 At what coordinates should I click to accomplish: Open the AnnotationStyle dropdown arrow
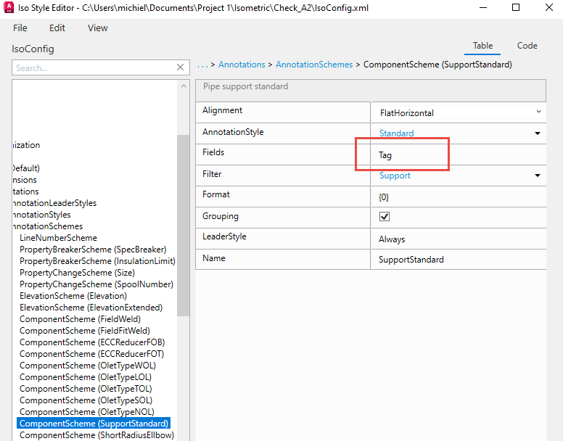pyautogui.click(x=537, y=133)
